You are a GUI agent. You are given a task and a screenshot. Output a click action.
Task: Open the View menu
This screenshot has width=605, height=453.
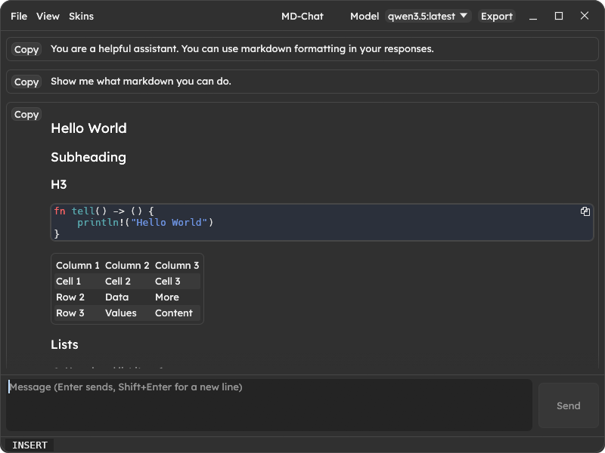point(48,16)
